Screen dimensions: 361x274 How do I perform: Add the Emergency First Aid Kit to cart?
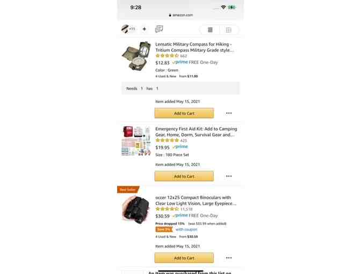(184, 176)
